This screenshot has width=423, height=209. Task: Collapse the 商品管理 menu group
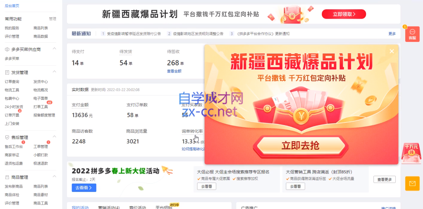54,177
